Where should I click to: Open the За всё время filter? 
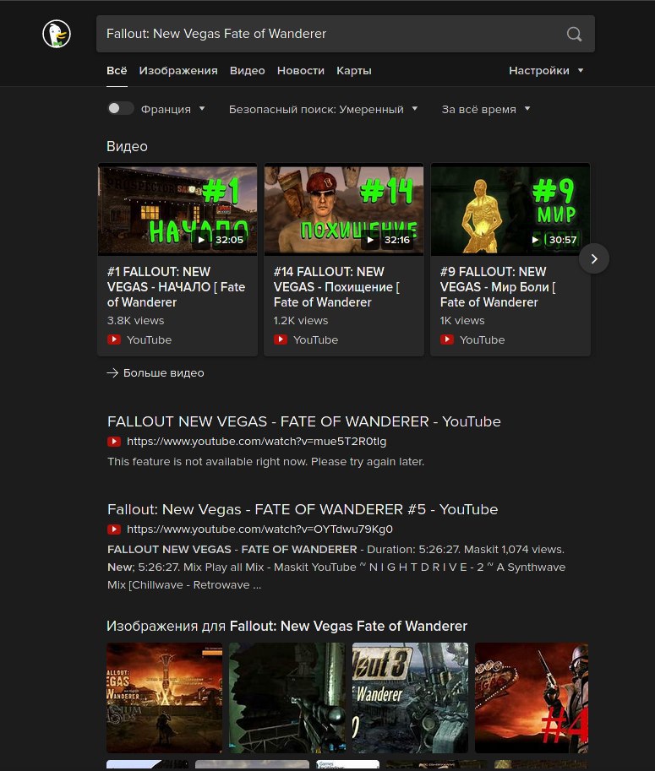coord(486,109)
